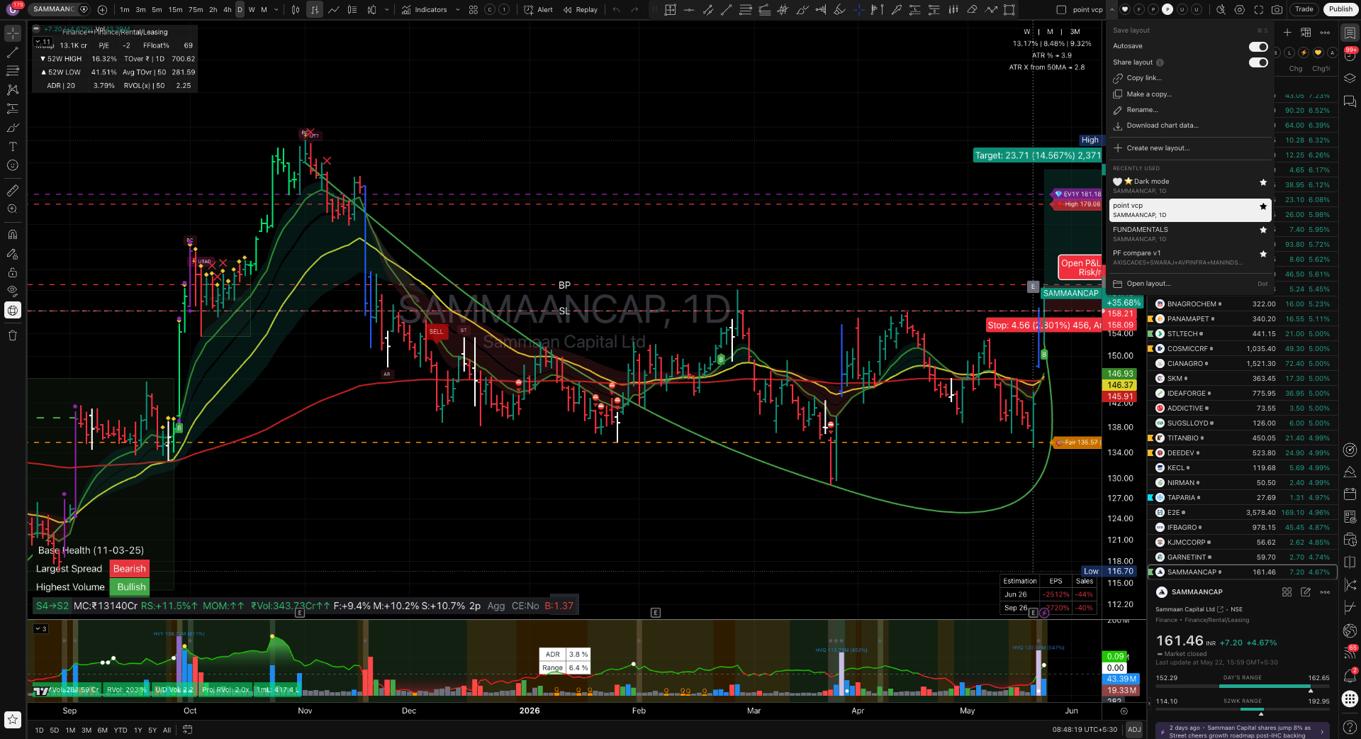Image resolution: width=1361 pixels, height=739 pixels.
Task: Open the layout setup grid icon
Action: [x=1061, y=10]
